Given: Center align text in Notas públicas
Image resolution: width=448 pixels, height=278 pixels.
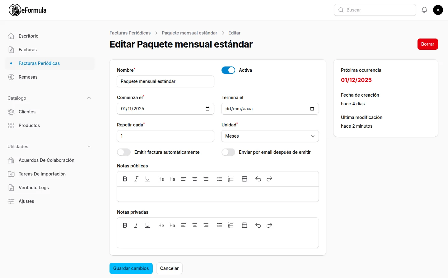Looking at the screenshot, I should (195, 179).
